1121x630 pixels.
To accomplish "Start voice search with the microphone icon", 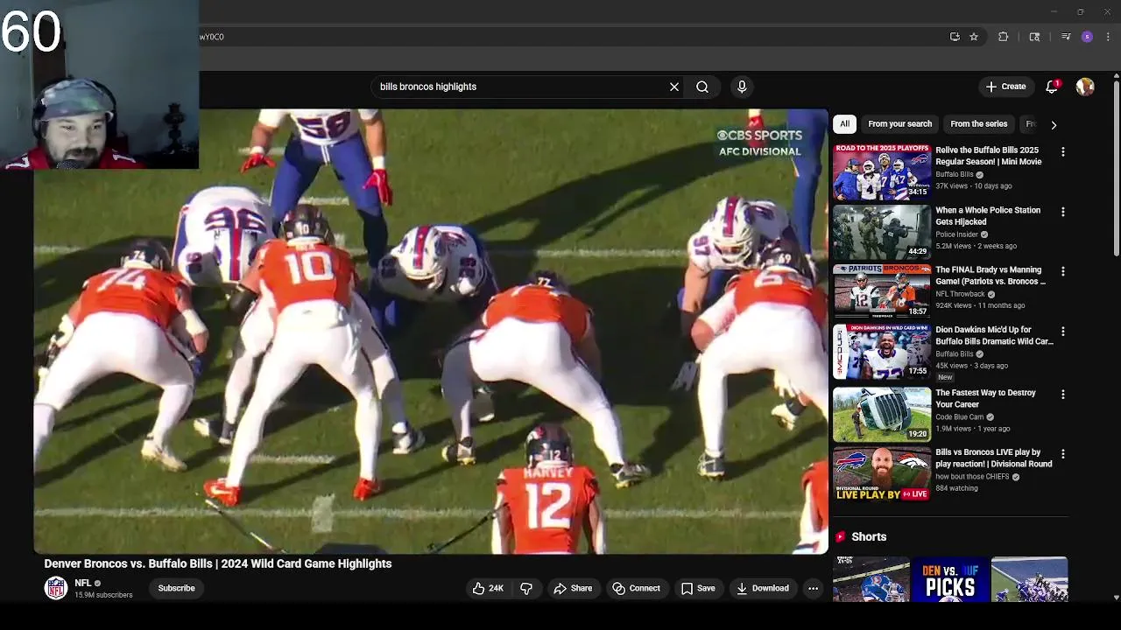I will pyautogui.click(x=742, y=87).
